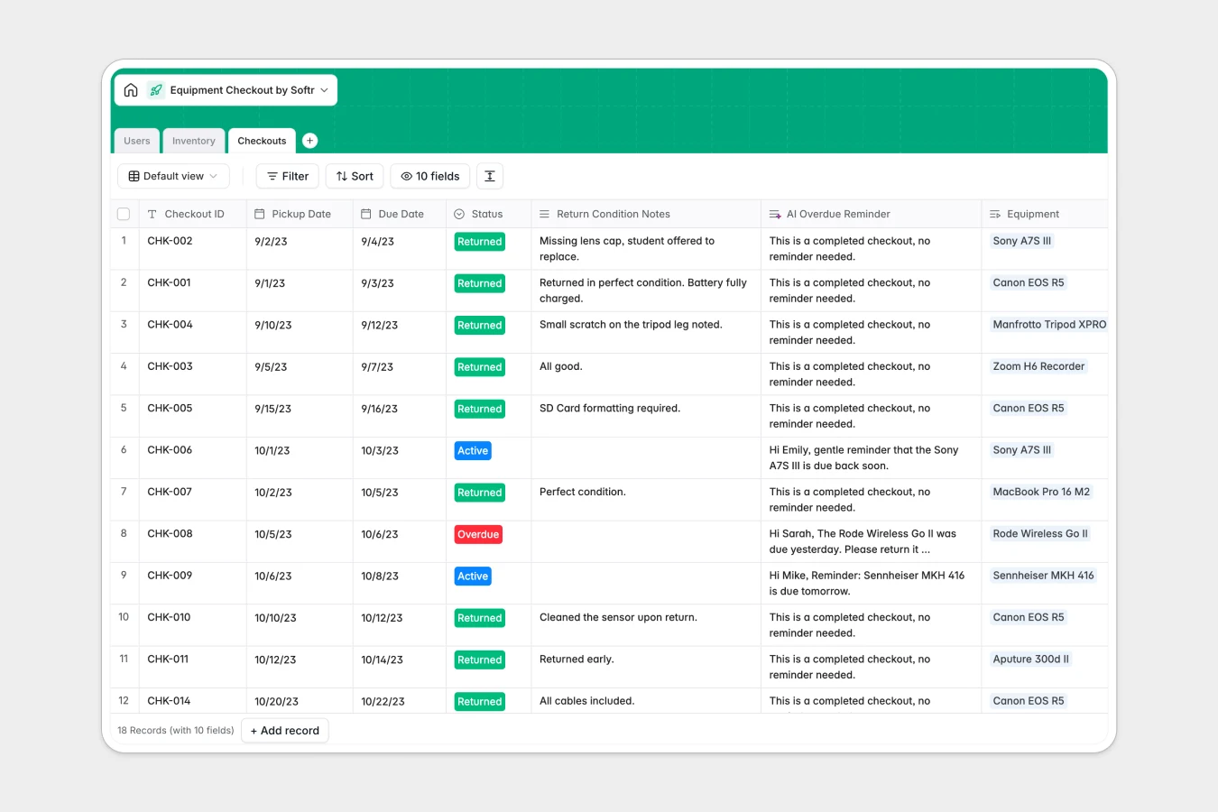Adjust row height using the row-height icon

(x=490, y=176)
